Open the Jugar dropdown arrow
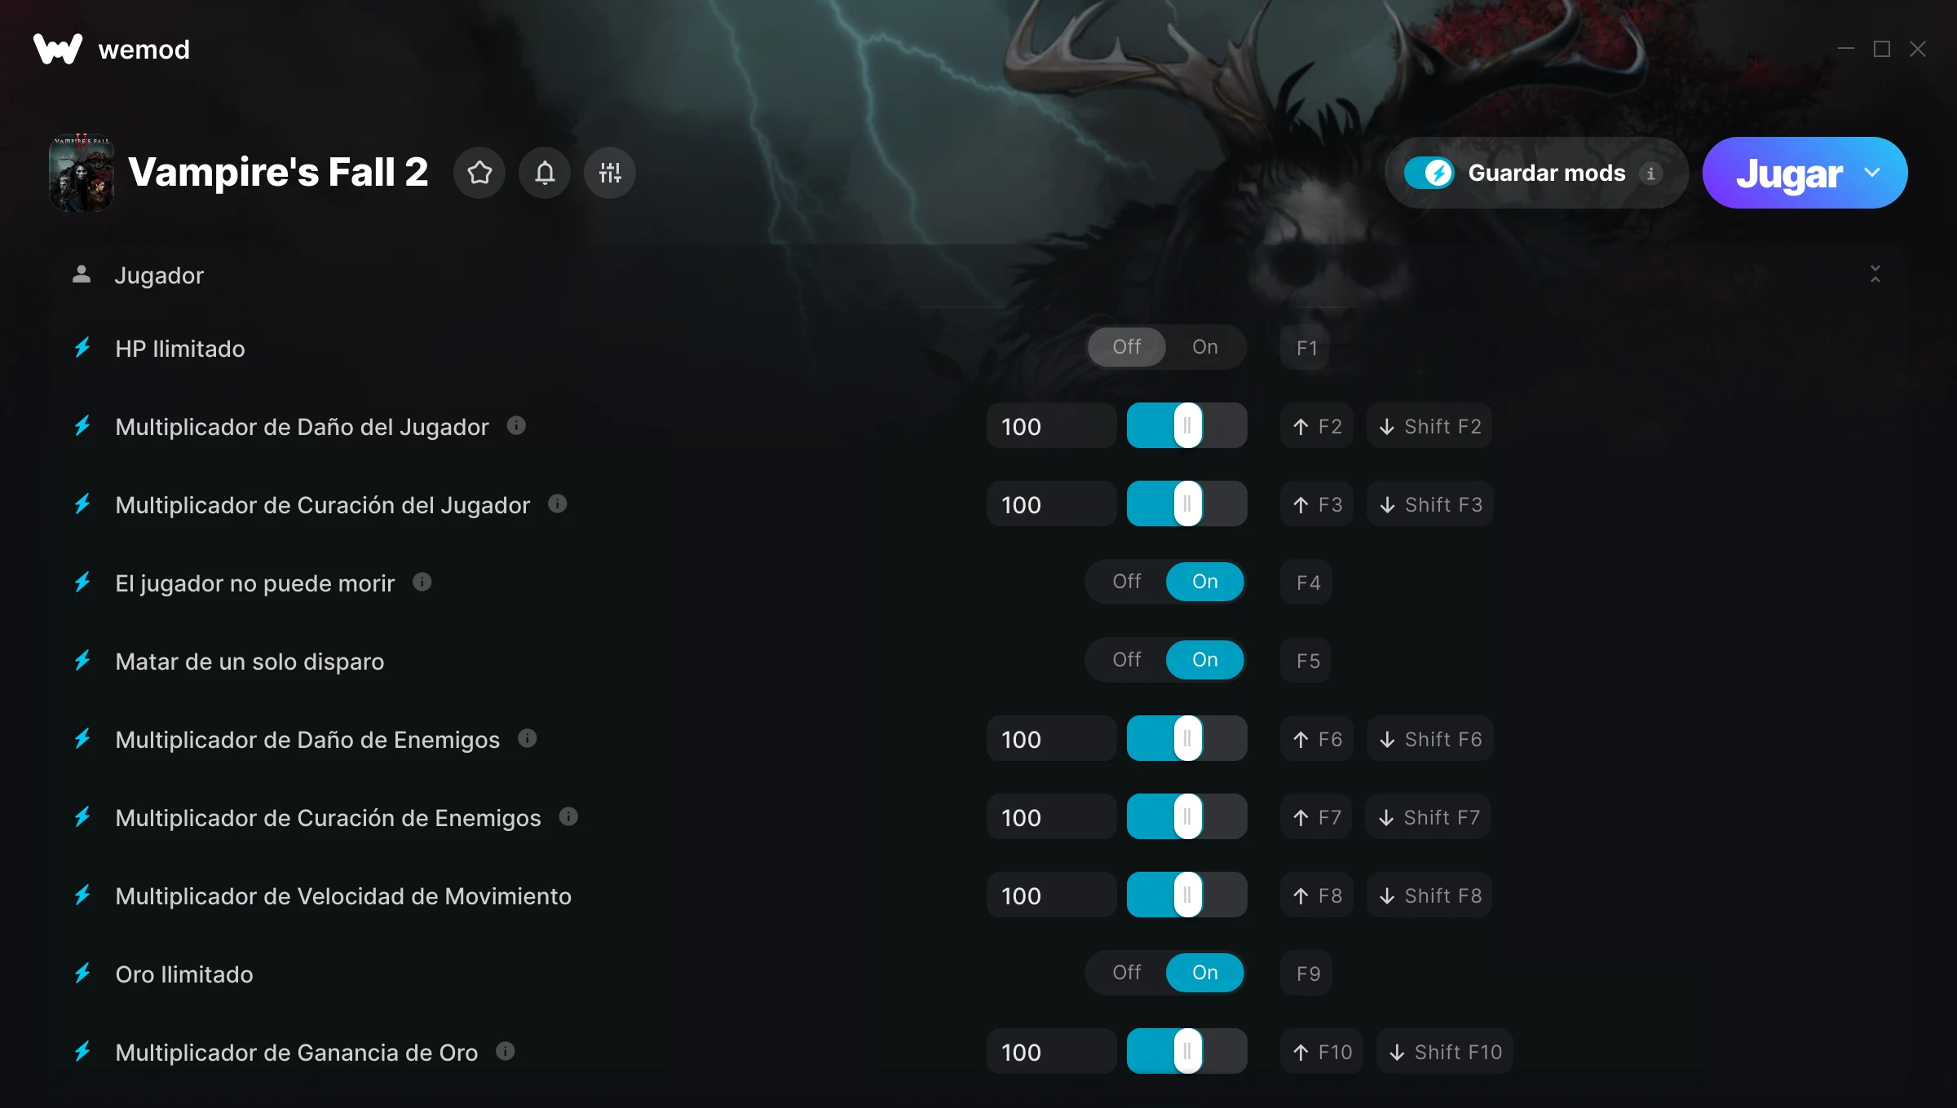The image size is (1957, 1108). [x=1872, y=173]
